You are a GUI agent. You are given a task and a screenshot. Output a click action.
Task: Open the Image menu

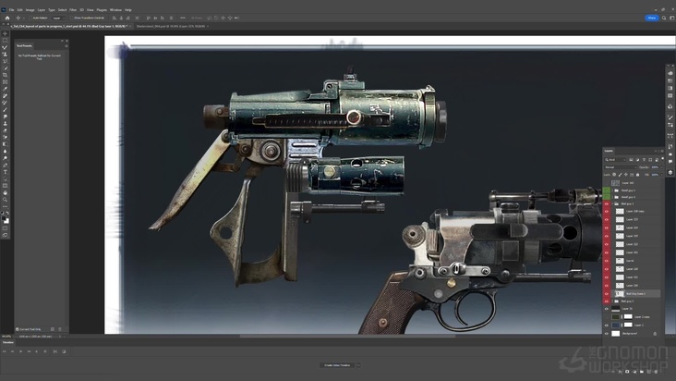pos(30,9)
